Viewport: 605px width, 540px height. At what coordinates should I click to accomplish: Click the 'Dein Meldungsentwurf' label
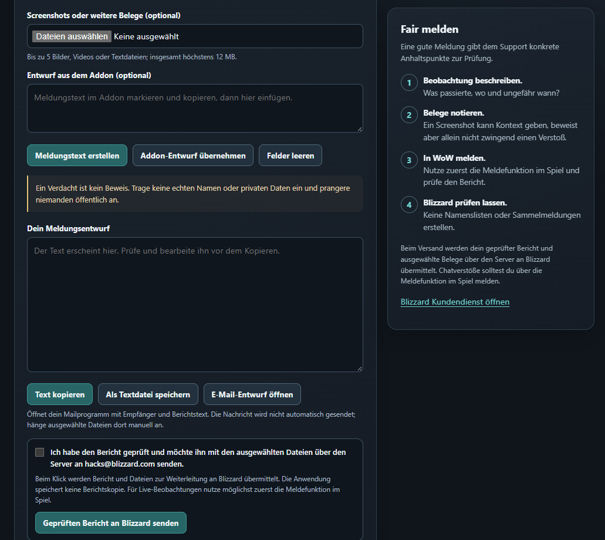pyautogui.click(x=68, y=228)
